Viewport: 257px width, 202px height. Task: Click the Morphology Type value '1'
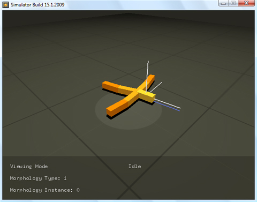pos(65,178)
